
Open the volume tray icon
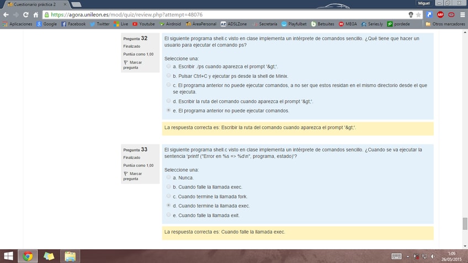pos(433,256)
